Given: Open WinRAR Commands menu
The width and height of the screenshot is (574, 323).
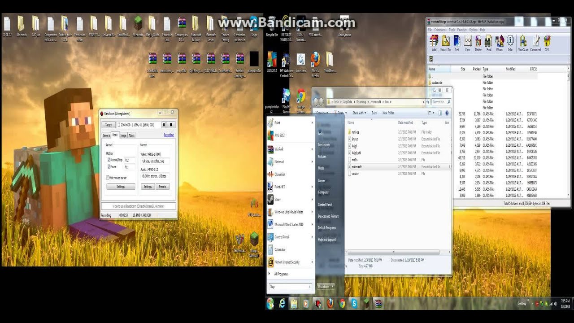Looking at the screenshot, I should coord(440,30).
